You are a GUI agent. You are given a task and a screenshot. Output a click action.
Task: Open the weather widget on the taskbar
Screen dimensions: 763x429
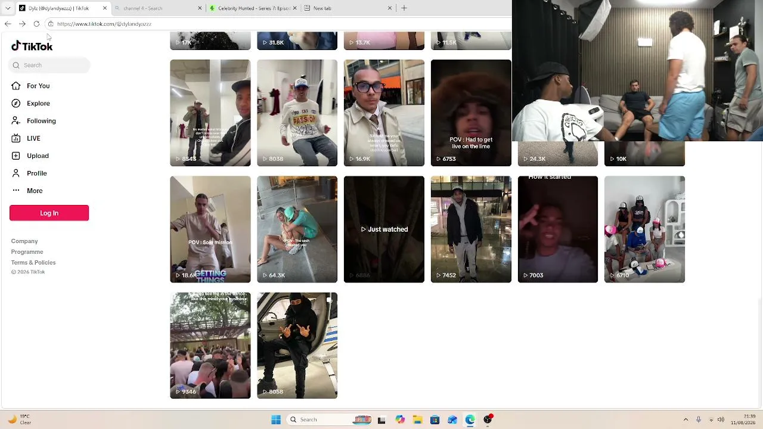coord(19,419)
